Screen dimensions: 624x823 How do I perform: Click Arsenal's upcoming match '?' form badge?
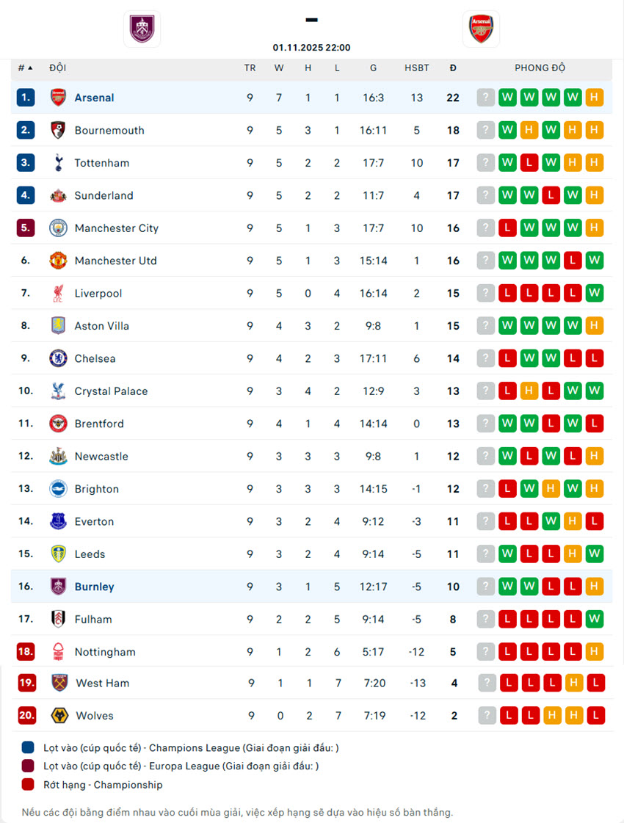[x=485, y=98]
